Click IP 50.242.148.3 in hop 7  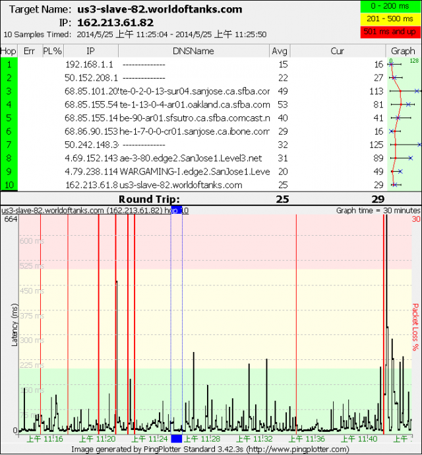click(x=92, y=145)
